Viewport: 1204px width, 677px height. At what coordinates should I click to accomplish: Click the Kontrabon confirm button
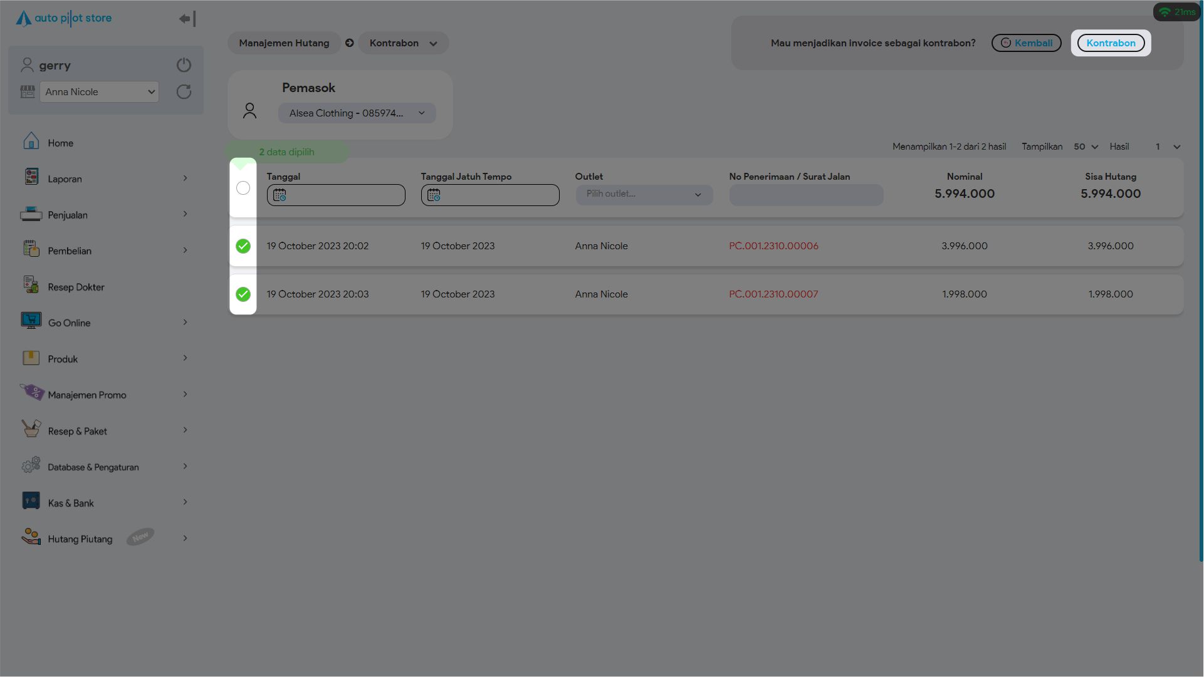pyautogui.click(x=1111, y=43)
